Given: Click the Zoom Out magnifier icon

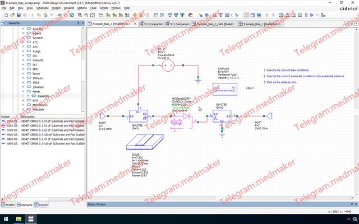Looking at the screenshot, I should (86, 15).
